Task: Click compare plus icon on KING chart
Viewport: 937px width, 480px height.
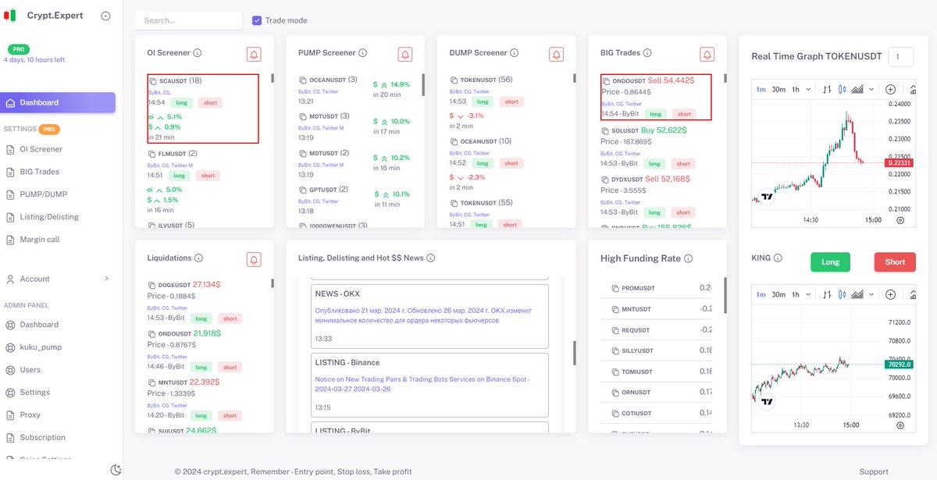Action: pyautogui.click(x=890, y=294)
